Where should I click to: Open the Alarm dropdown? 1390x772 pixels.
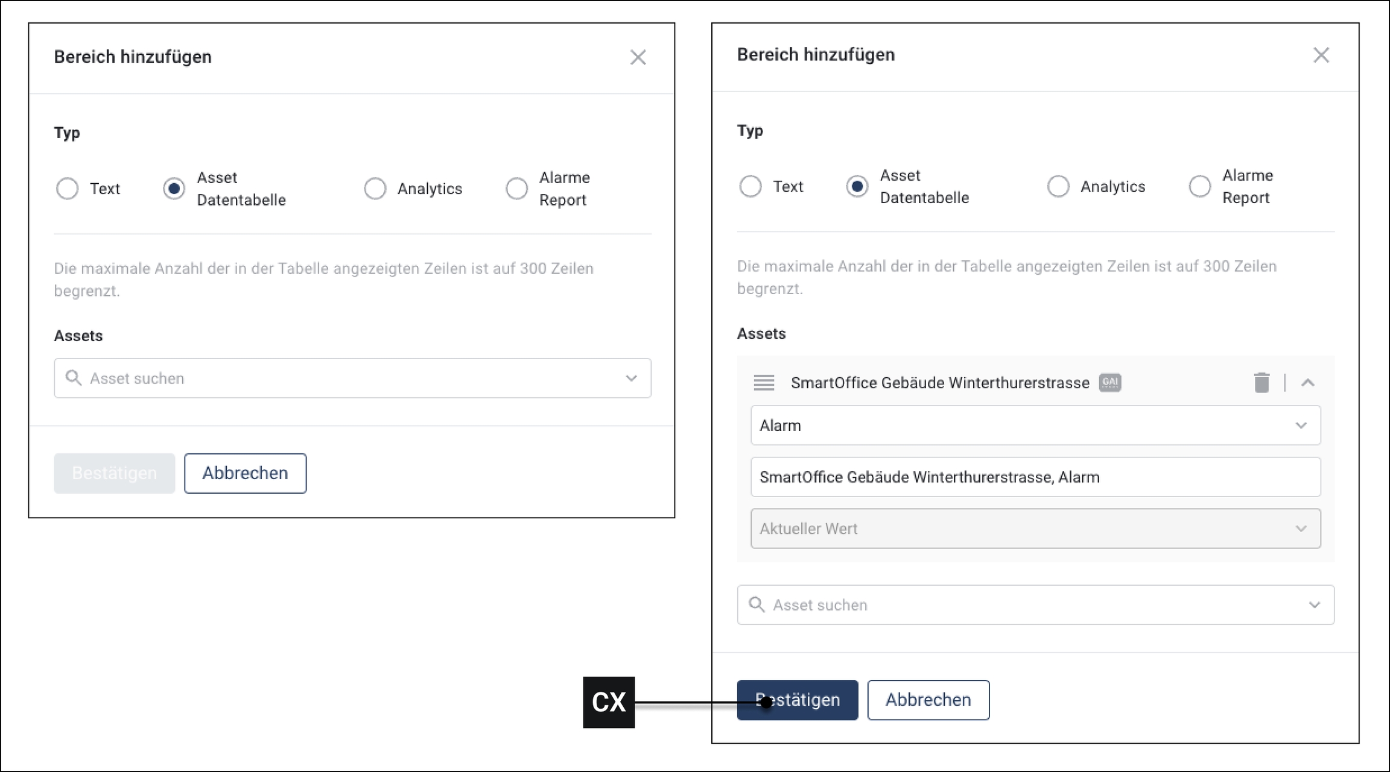click(1035, 425)
